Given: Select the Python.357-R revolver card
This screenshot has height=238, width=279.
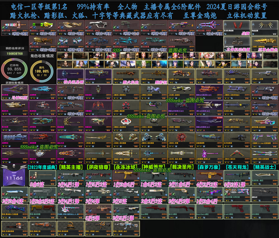Looking at the screenshot, I should pyautogui.click(x=182, y=195).
